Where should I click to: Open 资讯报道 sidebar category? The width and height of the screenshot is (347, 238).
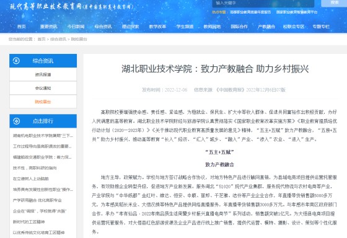coord(43,74)
